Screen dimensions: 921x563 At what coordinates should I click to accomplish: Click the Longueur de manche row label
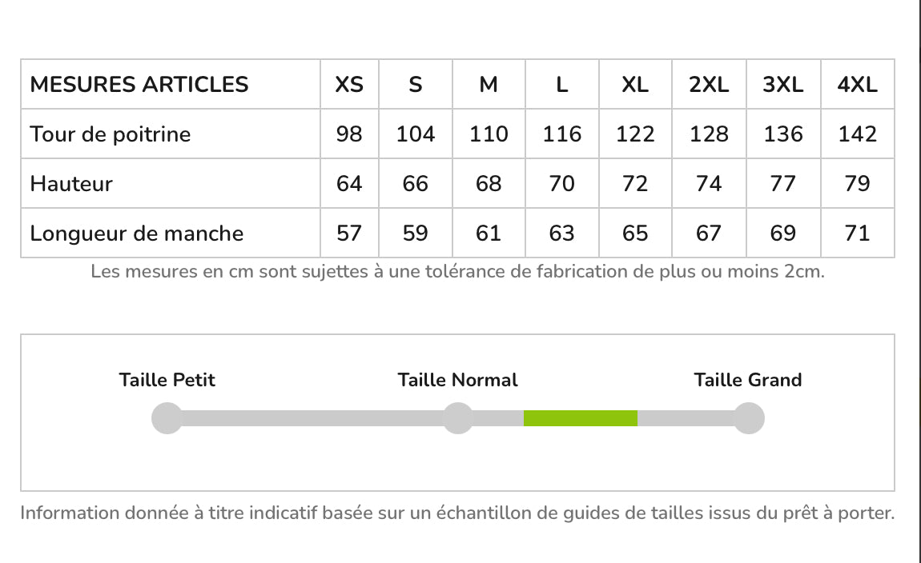click(x=137, y=234)
